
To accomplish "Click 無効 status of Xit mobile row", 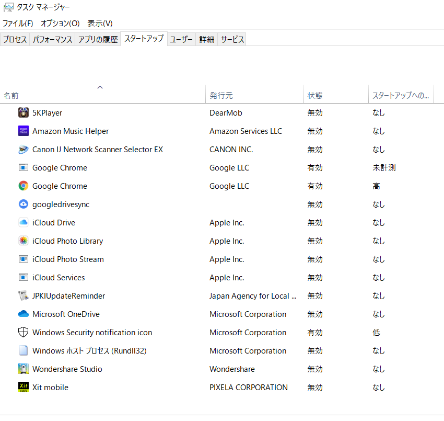I will pos(315,387).
